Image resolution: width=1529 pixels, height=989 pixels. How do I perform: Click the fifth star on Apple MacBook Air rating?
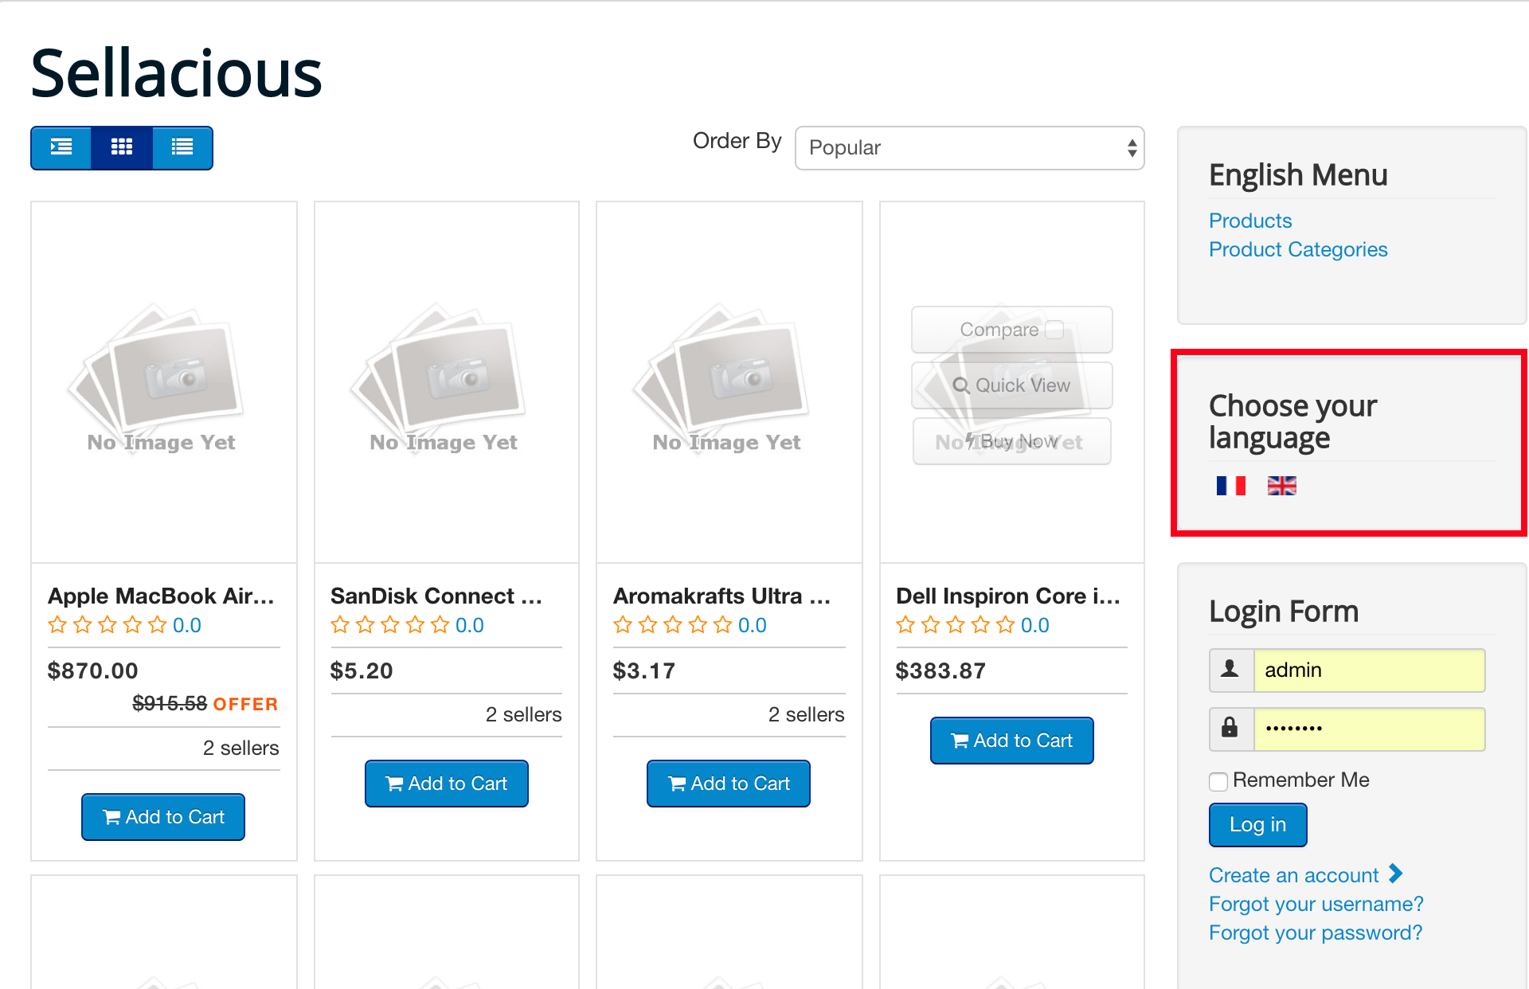(x=158, y=625)
